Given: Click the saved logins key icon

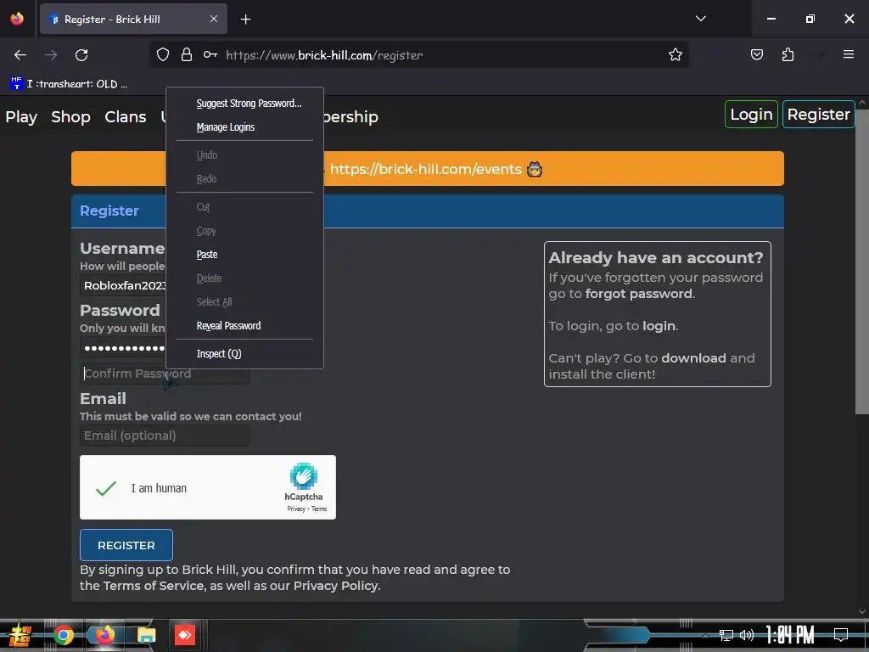Looking at the screenshot, I should click(210, 54).
